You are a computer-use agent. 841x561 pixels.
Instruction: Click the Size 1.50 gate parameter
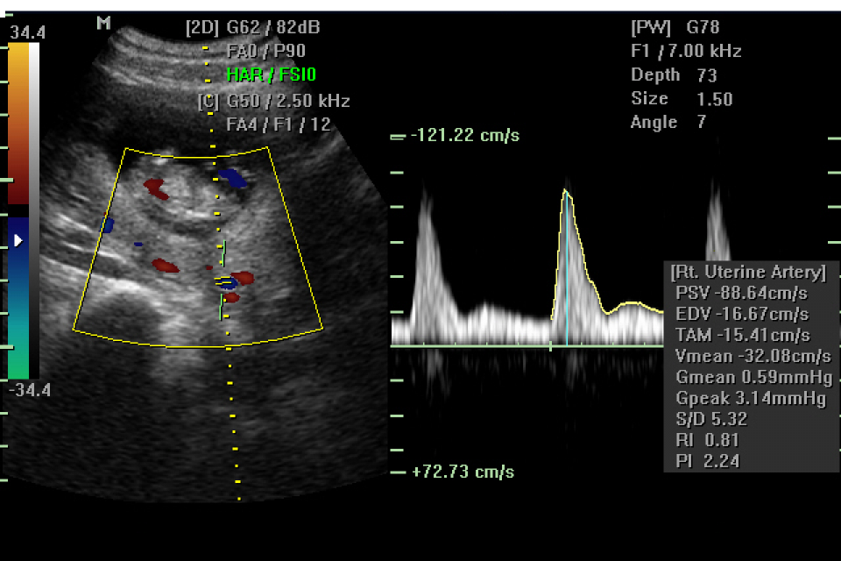coord(682,98)
